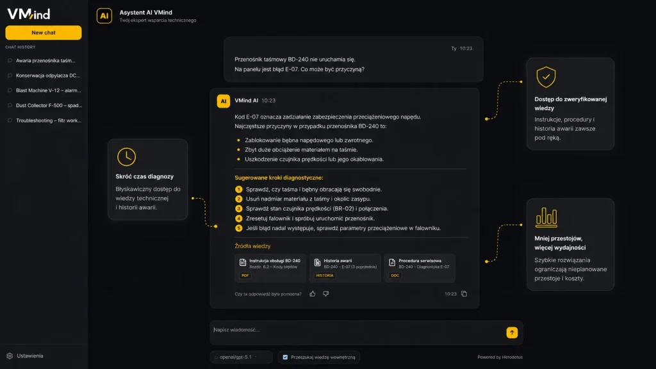The image size is (656, 369).
Task: Open the Ustawienia settings link
Action: pyautogui.click(x=29, y=356)
